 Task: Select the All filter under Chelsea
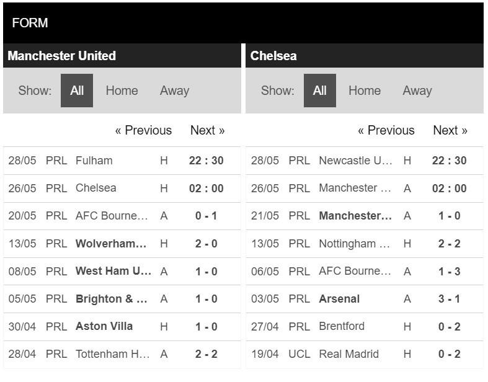coord(319,91)
